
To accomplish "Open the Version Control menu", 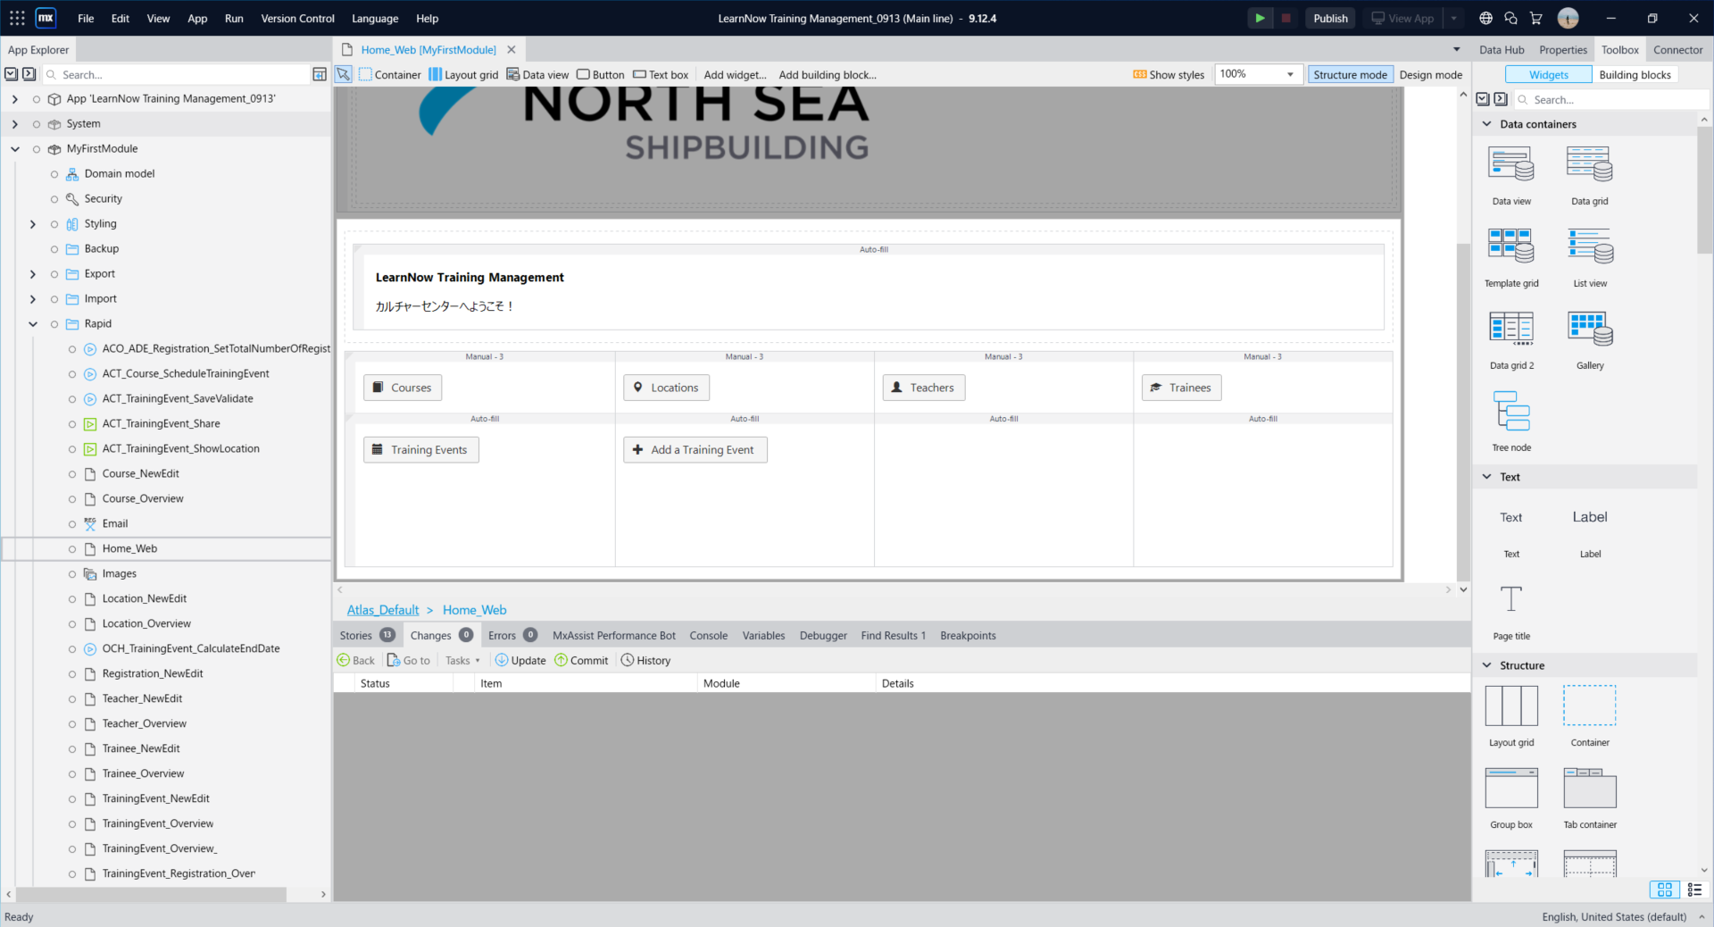I will click(x=297, y=18).
